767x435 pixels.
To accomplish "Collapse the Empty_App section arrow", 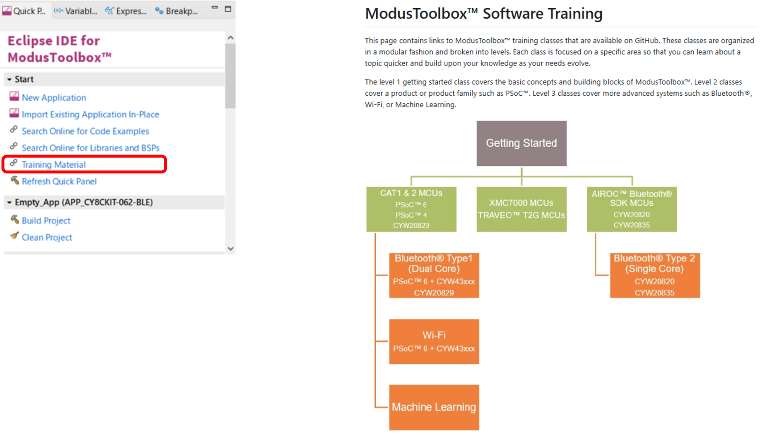I will tap(9, 202).
